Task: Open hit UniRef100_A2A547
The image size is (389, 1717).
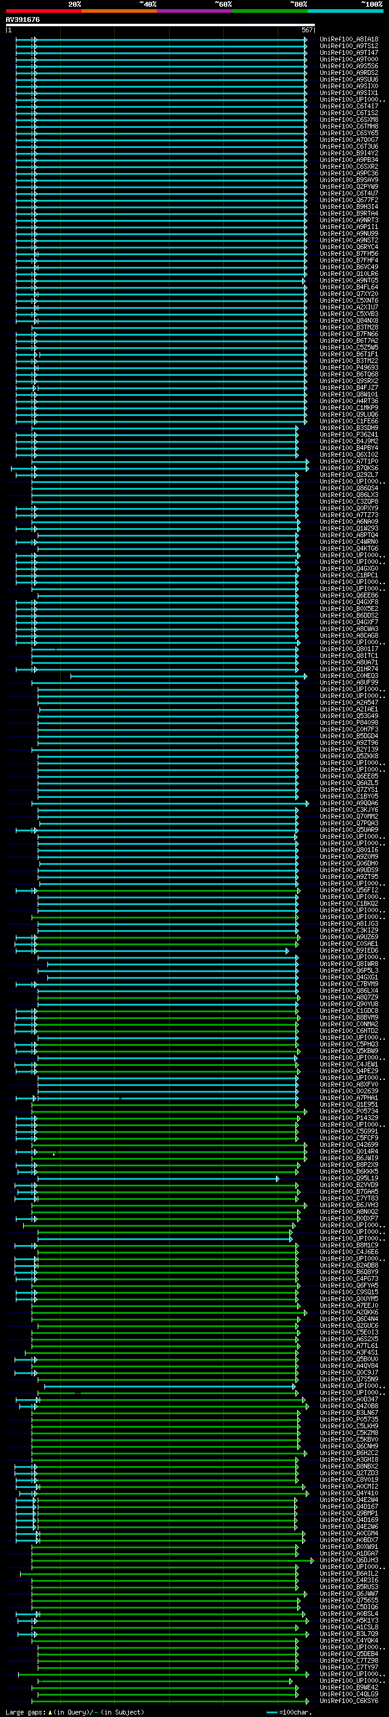Action: (x=349, y=702)
